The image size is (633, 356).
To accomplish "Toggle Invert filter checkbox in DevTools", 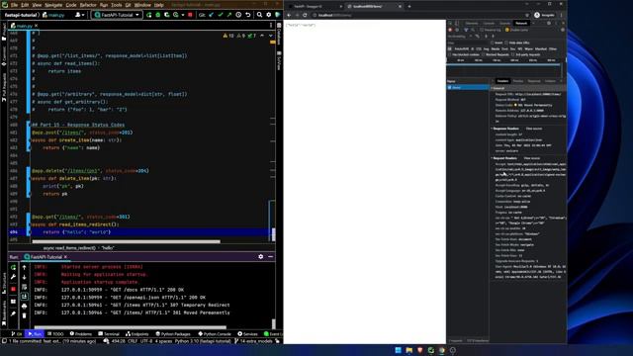I will tap(493, 43).
